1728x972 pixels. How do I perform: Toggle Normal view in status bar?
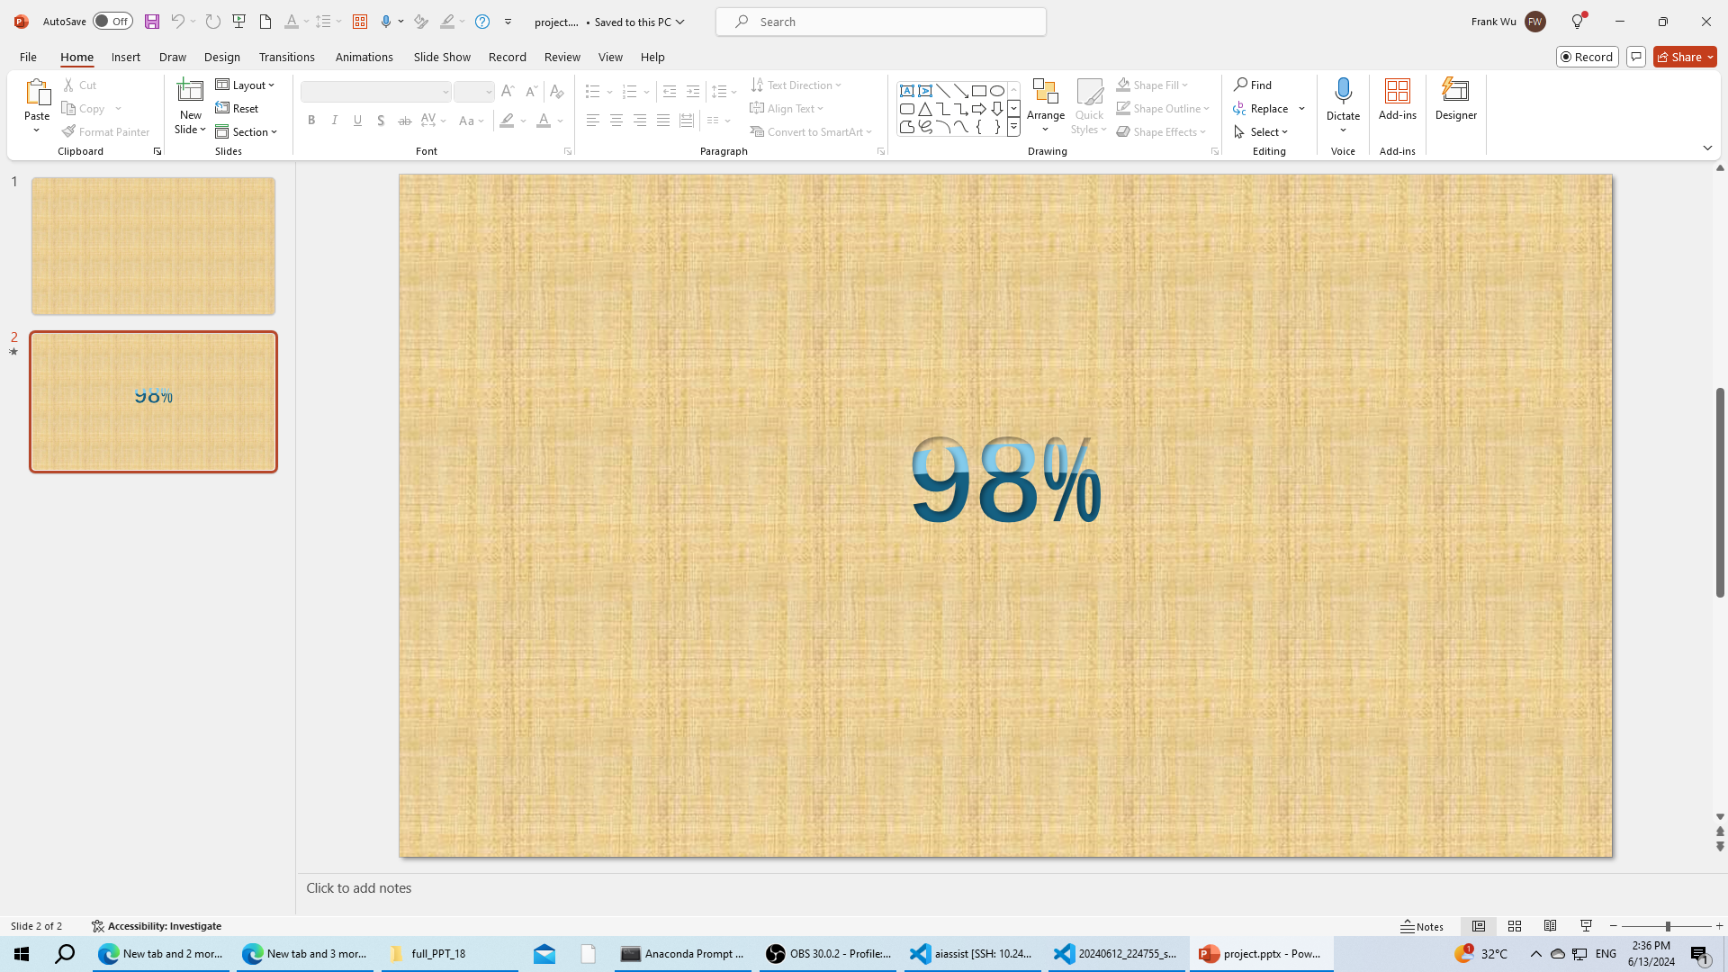pyautogui.click(x=1479, y=926)
